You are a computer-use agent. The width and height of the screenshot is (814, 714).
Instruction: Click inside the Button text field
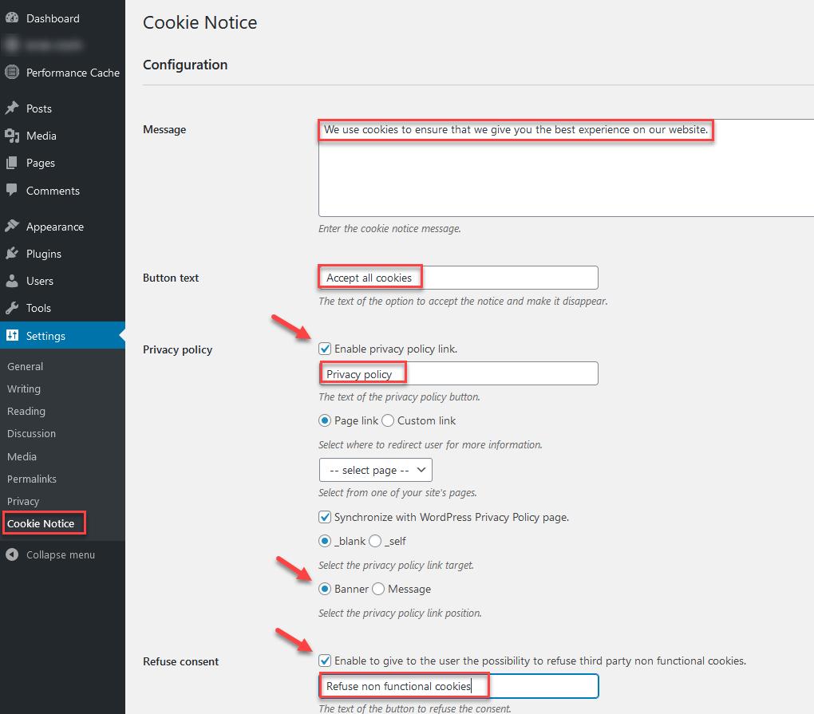tap(455, 278)
